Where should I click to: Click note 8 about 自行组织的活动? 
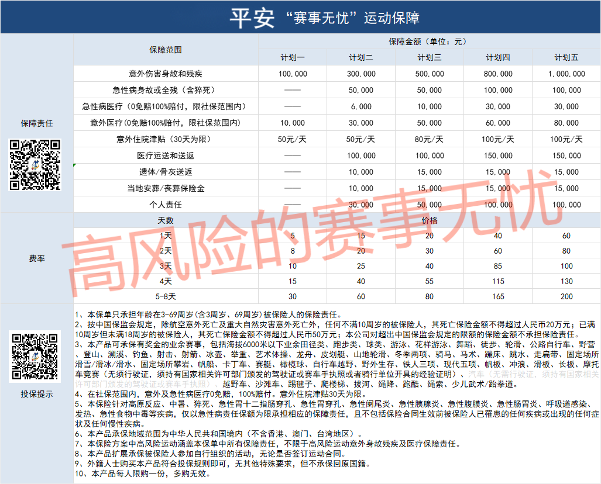pos(211,454)
